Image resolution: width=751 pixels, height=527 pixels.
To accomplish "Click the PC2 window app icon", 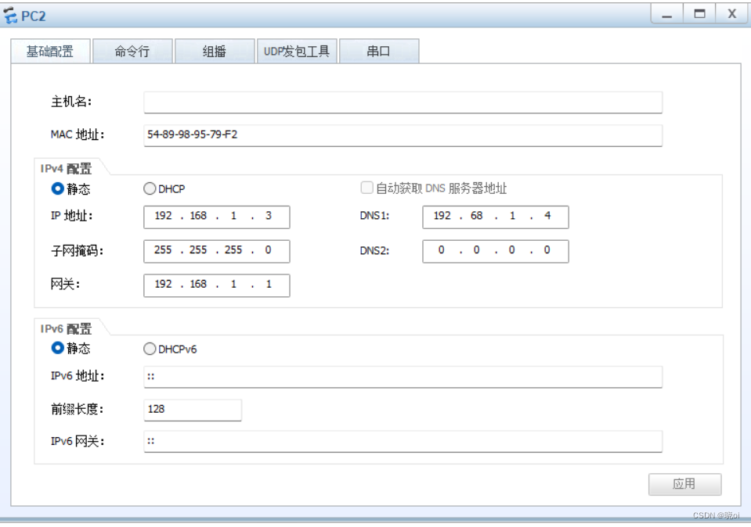I will point(10,16).
